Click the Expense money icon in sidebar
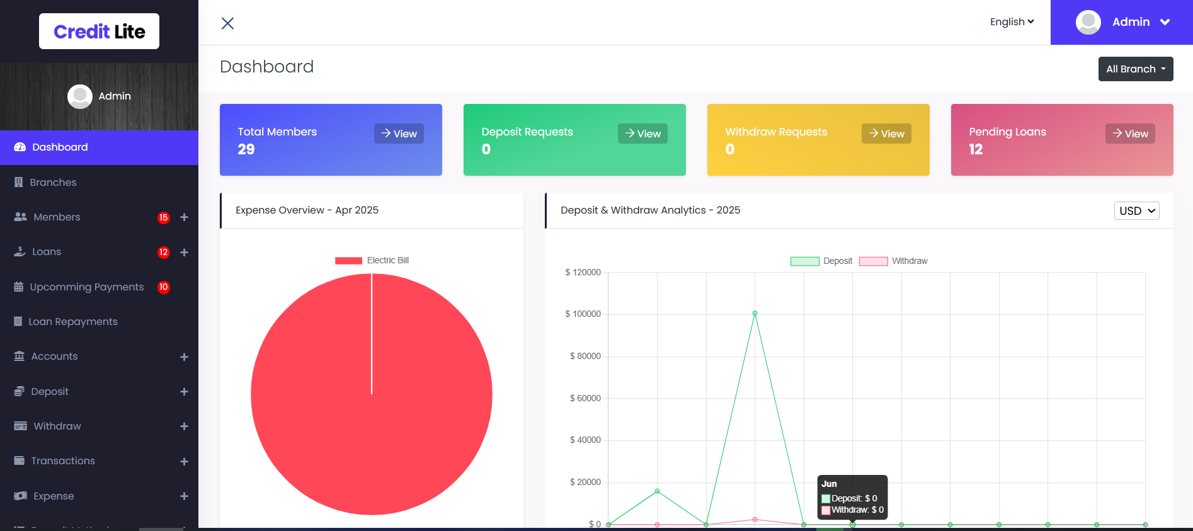This screenshot has width=1193, height=531. [x=20, y=496]
